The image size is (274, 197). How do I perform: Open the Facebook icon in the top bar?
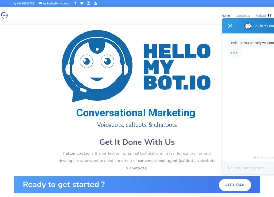click(75, 3)
